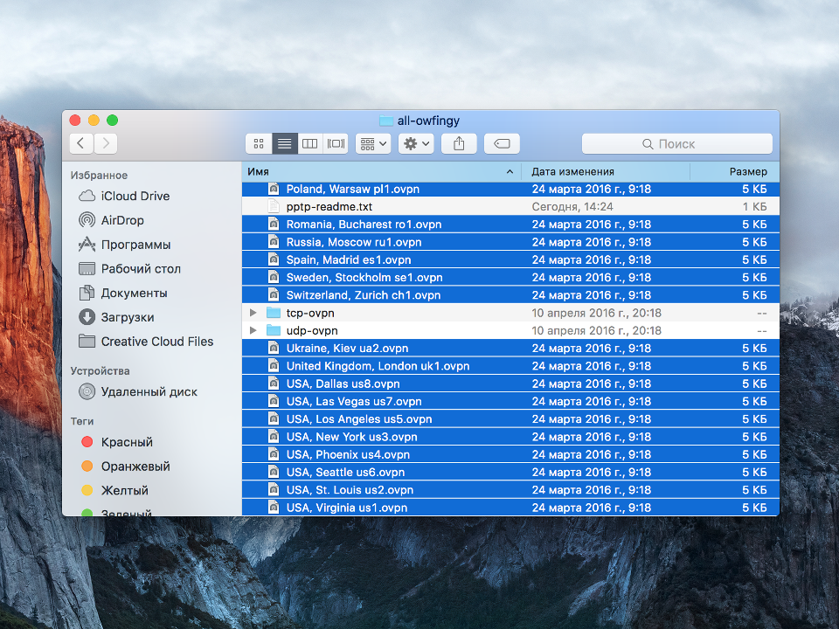The width and height of the screenshot is (839, 629).
Task: Click tcp-ovpn date 10 апреля 2016
Action: [597, 313]
